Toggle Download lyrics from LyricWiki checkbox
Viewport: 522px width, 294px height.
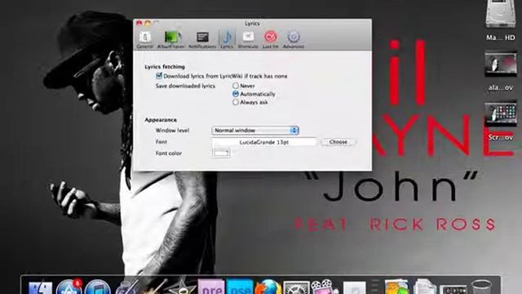click(x=159, y=76)
